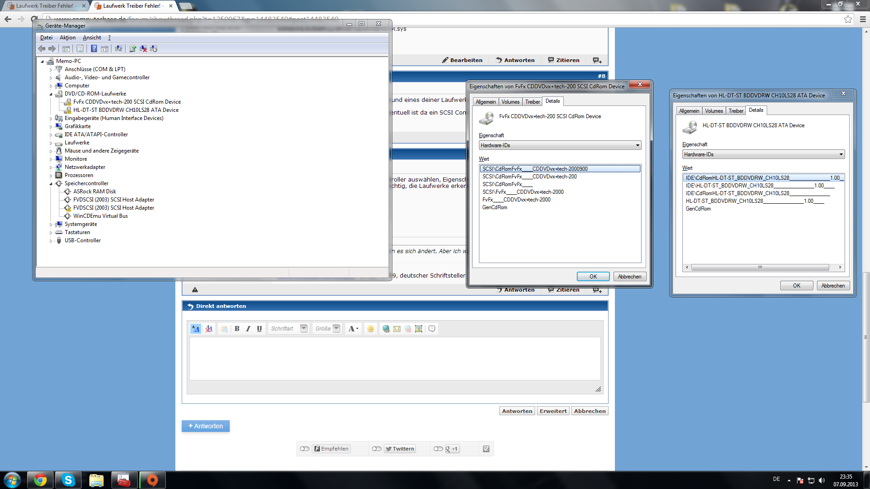Click the Erweitert button below the editor

click(x=553, y=411)
